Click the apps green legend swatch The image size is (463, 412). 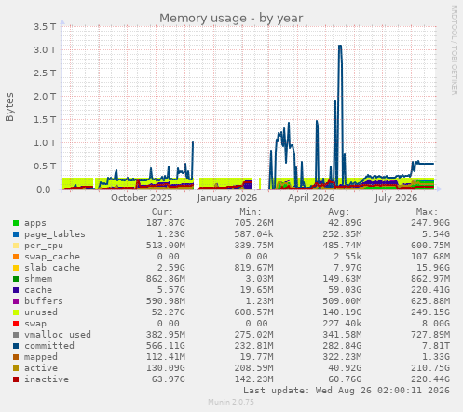(16, 223)
